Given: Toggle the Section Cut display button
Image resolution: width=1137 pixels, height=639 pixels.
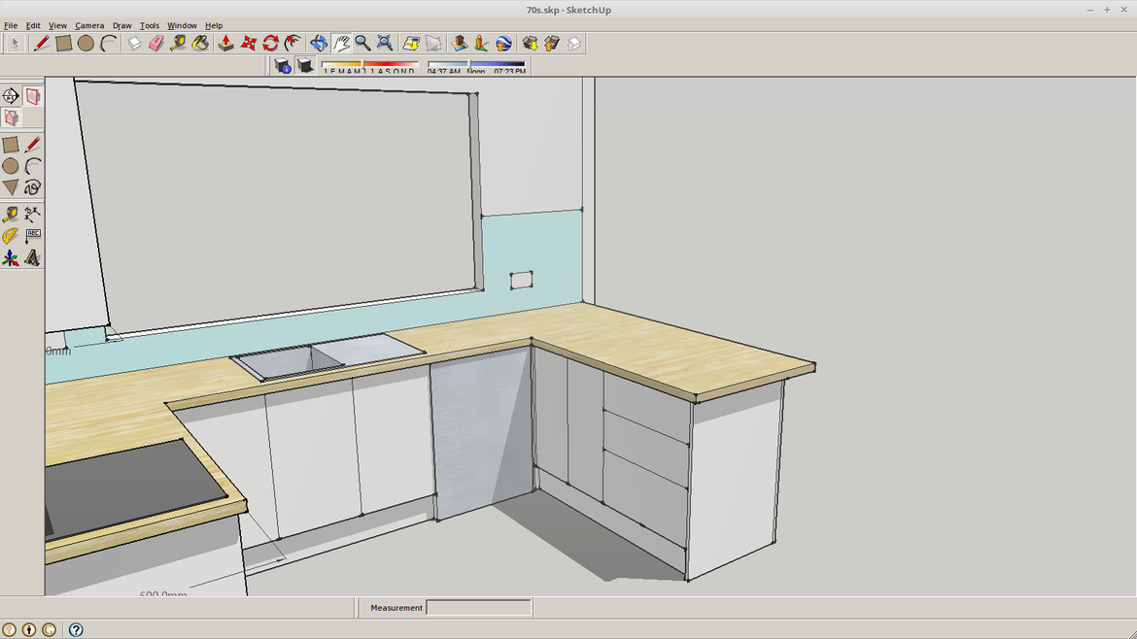Looking at the screenshot, I should (11, 118).
